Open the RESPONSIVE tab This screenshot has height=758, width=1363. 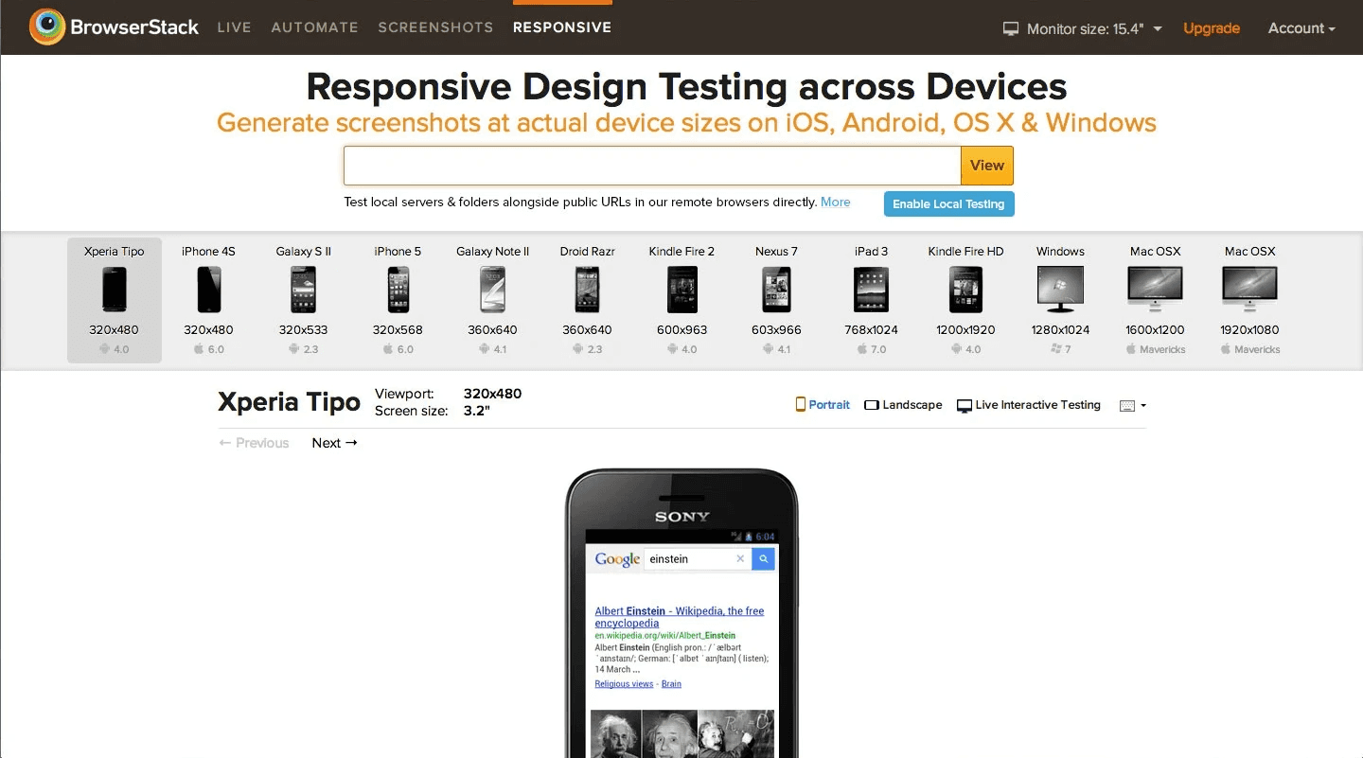tap(562, 27)
